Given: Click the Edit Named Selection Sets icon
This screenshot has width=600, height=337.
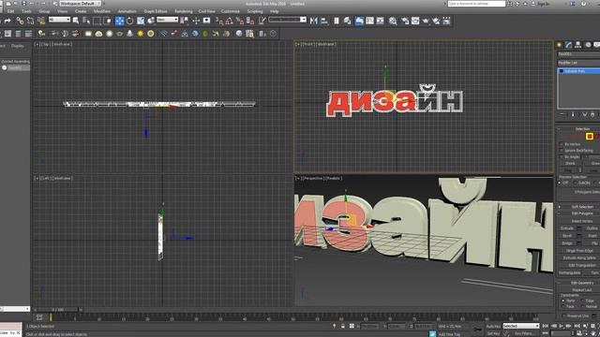Looking at the screenshot, I should click(262, 21).
